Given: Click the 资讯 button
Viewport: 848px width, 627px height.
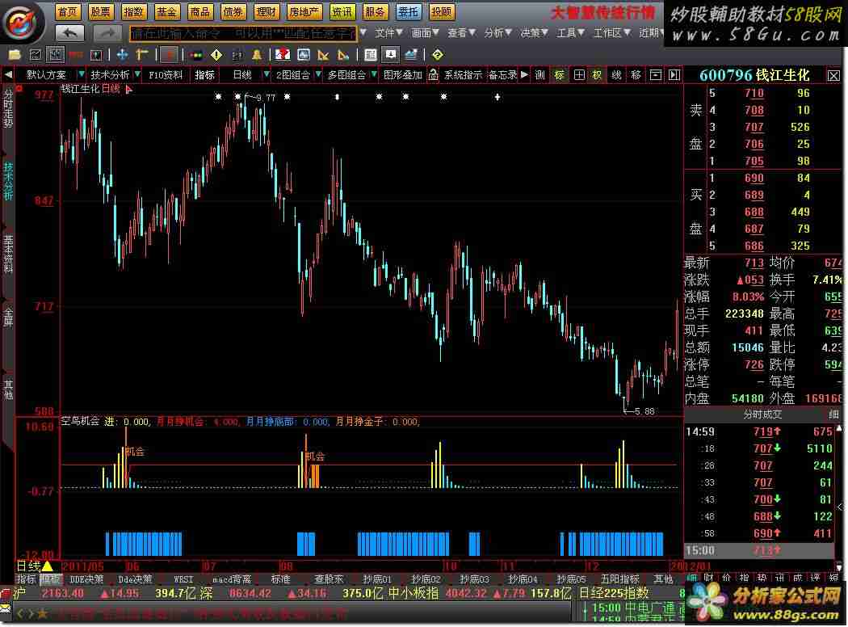Looking at the screenshot, I should [x=342, y=12].
